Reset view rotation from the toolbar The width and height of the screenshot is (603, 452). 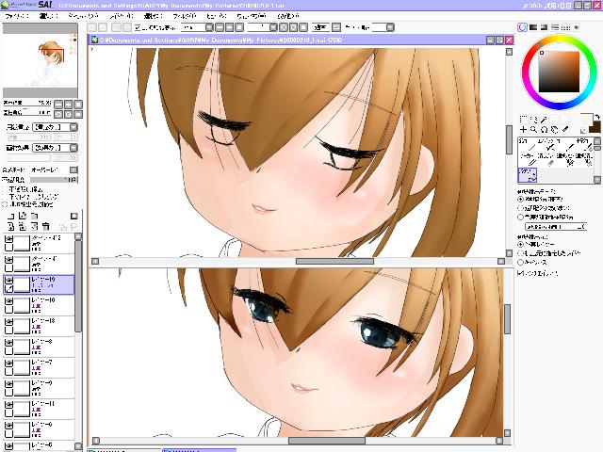point(303,27)
